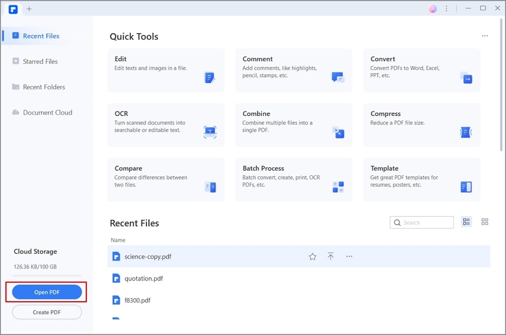Expand Quick Tools more options menu
506x335 pixels.
tap(485, 36)
